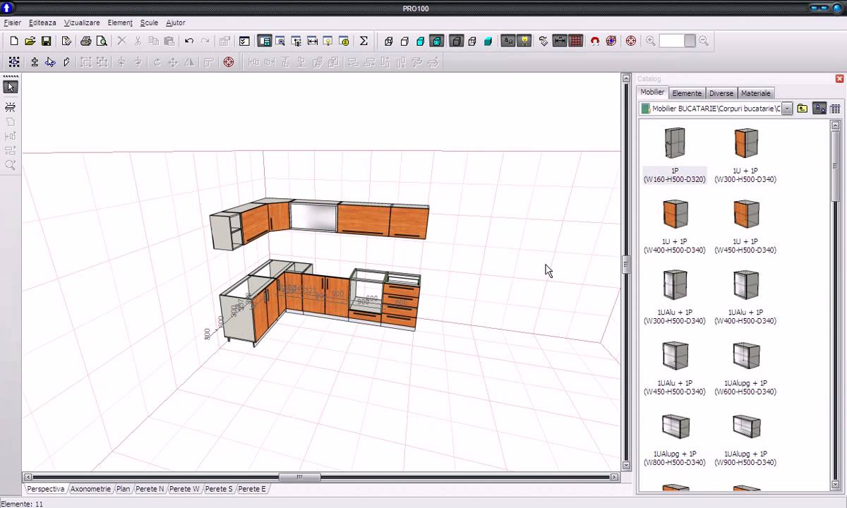Switch to Perete W view tab
Viewport: 847px width, 508px height.
click(x=184, y=489)
